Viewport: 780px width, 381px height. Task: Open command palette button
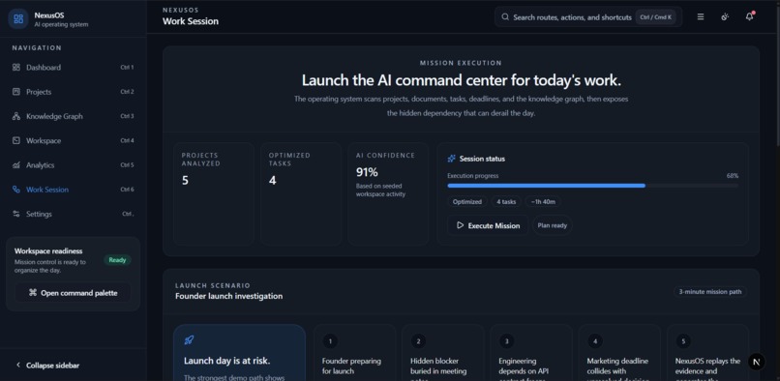(74, 293)
